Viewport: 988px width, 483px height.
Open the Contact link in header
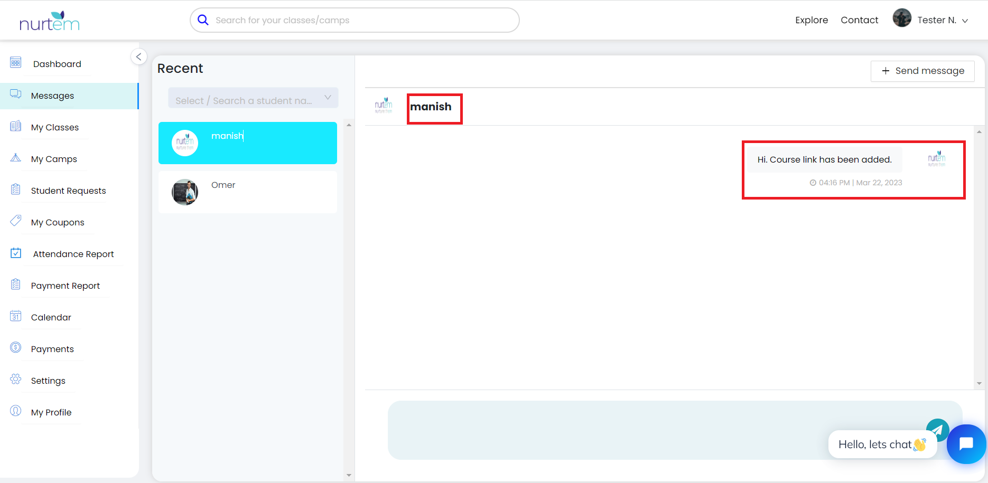pos(859,20)
